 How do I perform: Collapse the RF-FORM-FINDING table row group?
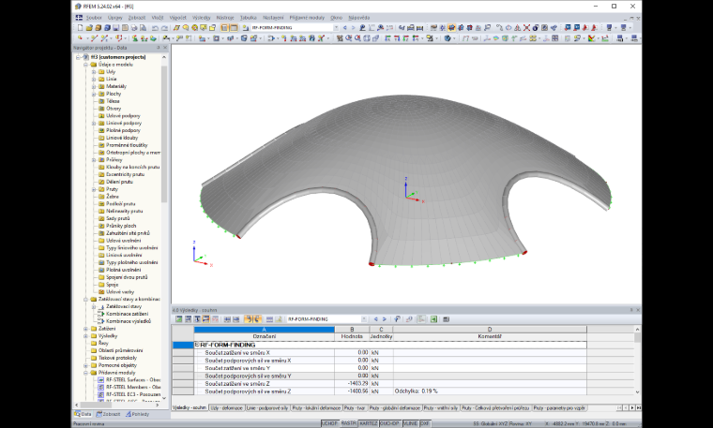coord(197,345)
